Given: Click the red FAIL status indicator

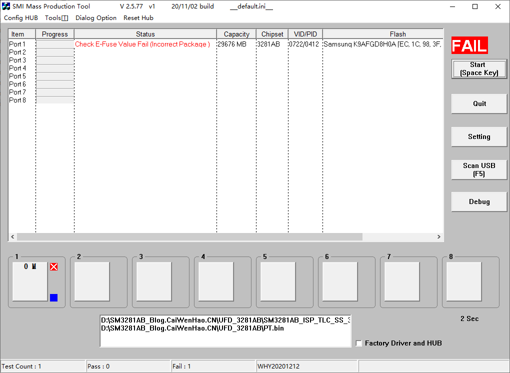Looking at the screenshot, I should click(469, 45).
